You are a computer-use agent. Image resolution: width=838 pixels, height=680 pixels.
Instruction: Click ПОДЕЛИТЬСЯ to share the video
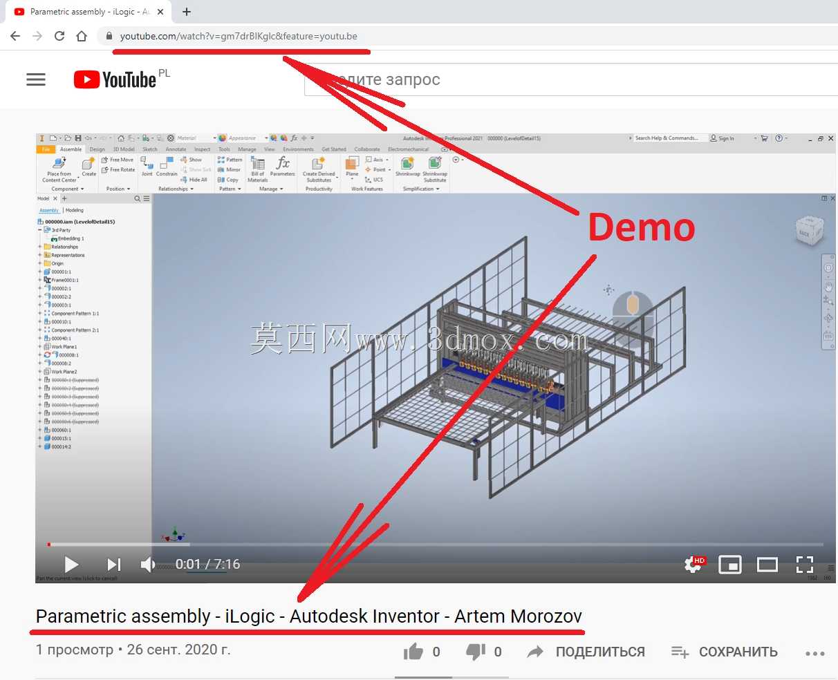coord(586,652)
